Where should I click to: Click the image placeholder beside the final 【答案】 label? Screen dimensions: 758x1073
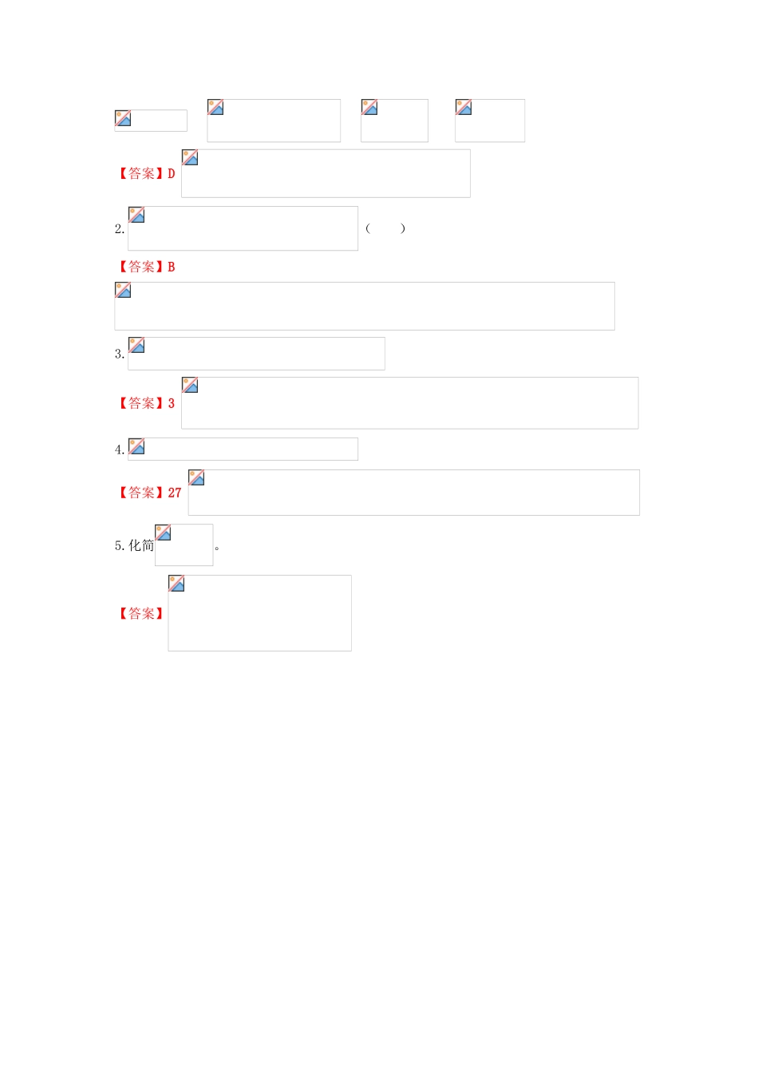[259, 613]
